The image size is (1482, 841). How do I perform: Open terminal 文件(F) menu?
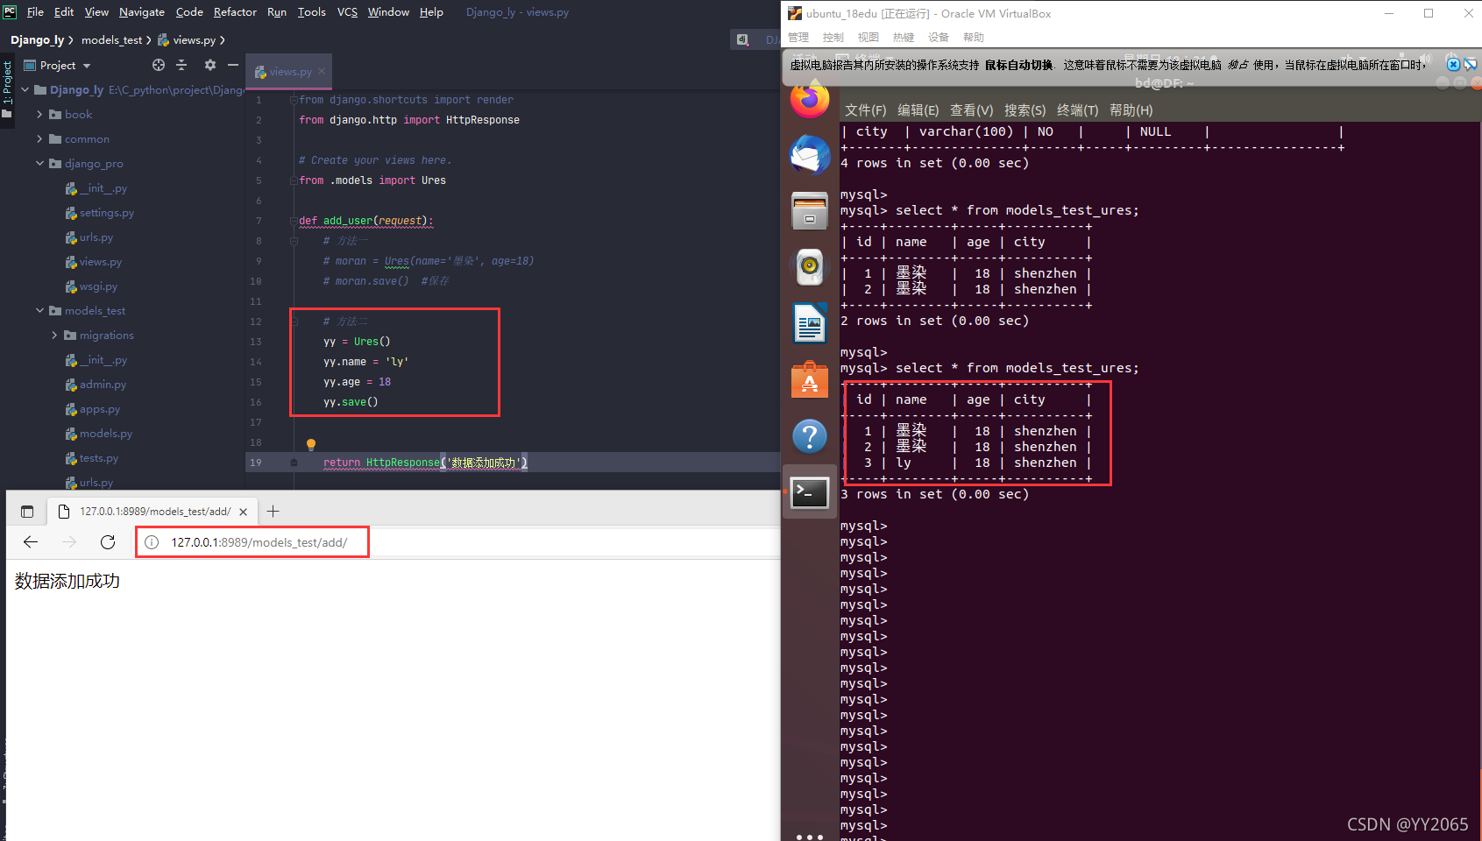(865, 110)
